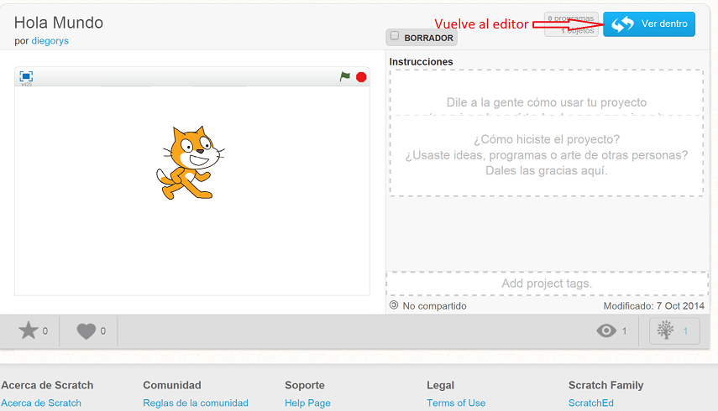Click the notes and credits text box

[x=546, y=155]
